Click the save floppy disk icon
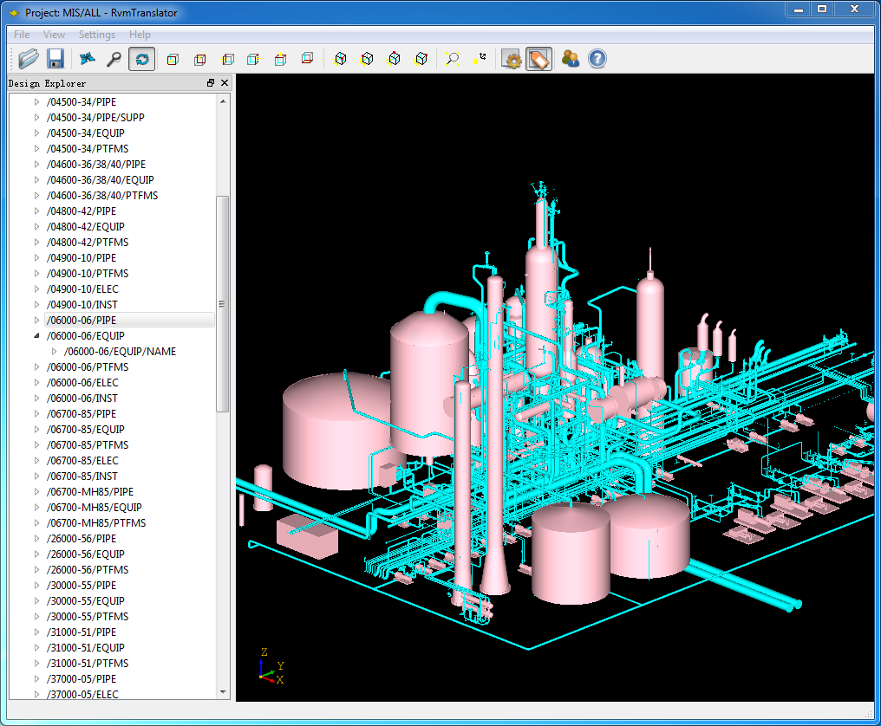 coord(55,59)
